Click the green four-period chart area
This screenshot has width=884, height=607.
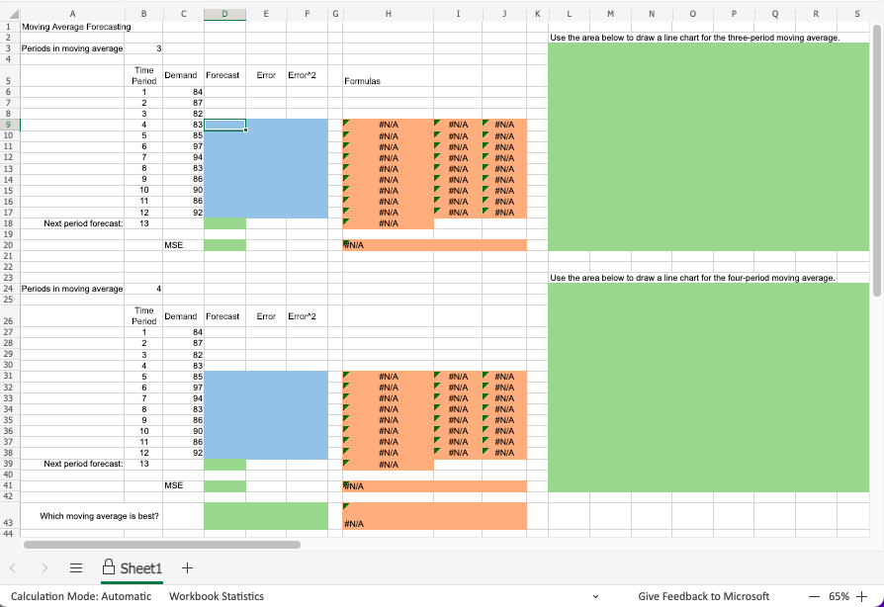pyautogui.click(x=709, y=388)
